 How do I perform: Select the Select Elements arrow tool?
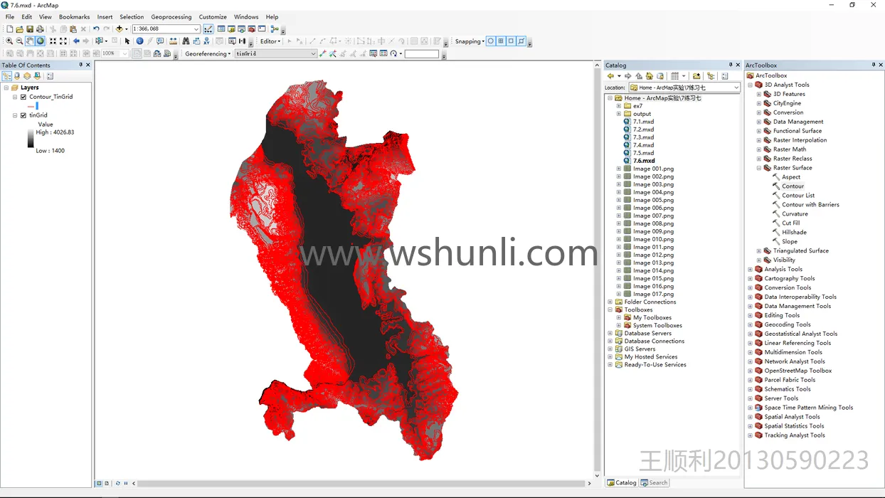pos(127,41)
